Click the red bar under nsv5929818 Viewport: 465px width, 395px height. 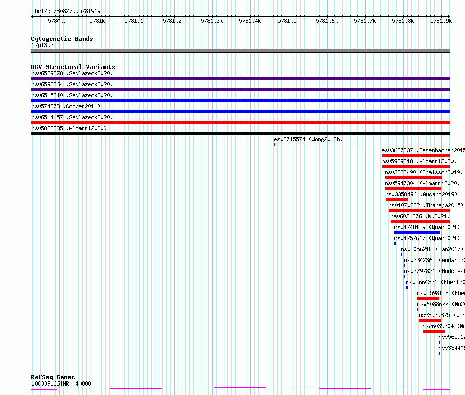(416, 166)
